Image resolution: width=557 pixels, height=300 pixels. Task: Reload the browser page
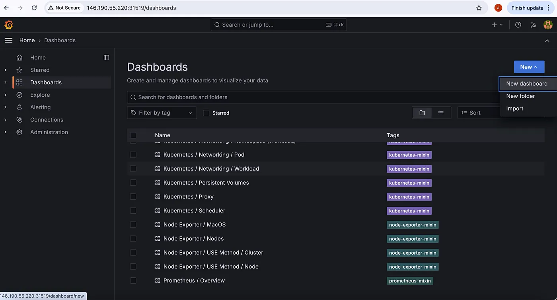34,8
